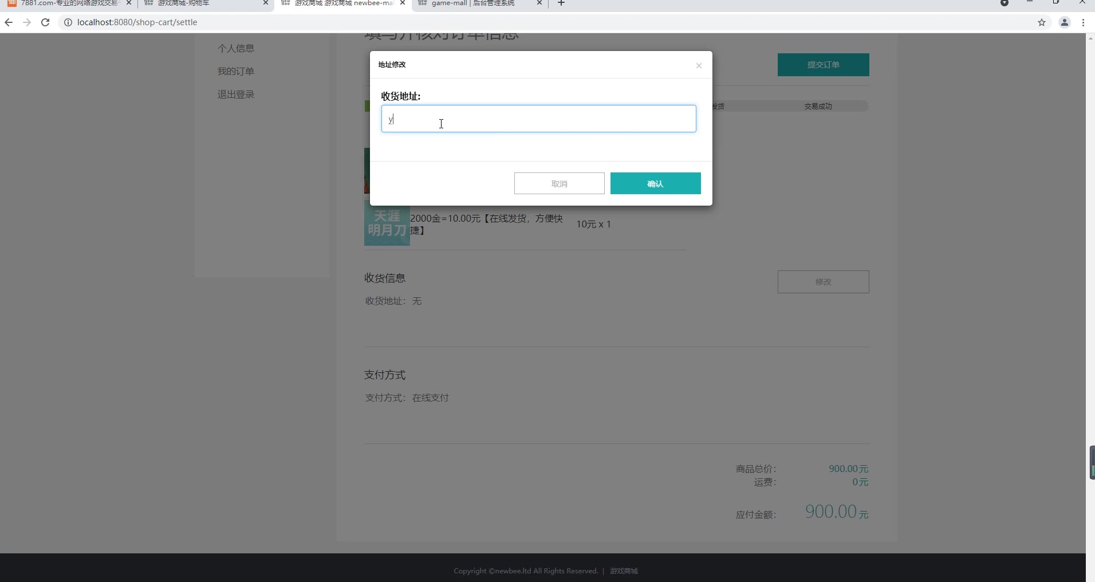
Task: Click the Copyright ©newbee.ltd footer text
Action: [x=526, y=571]
